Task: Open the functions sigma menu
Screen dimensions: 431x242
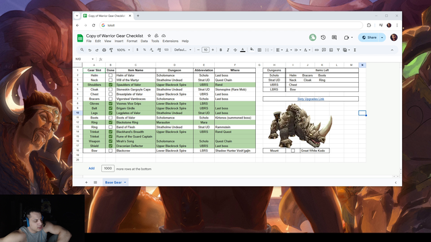Action: point(355,50)
